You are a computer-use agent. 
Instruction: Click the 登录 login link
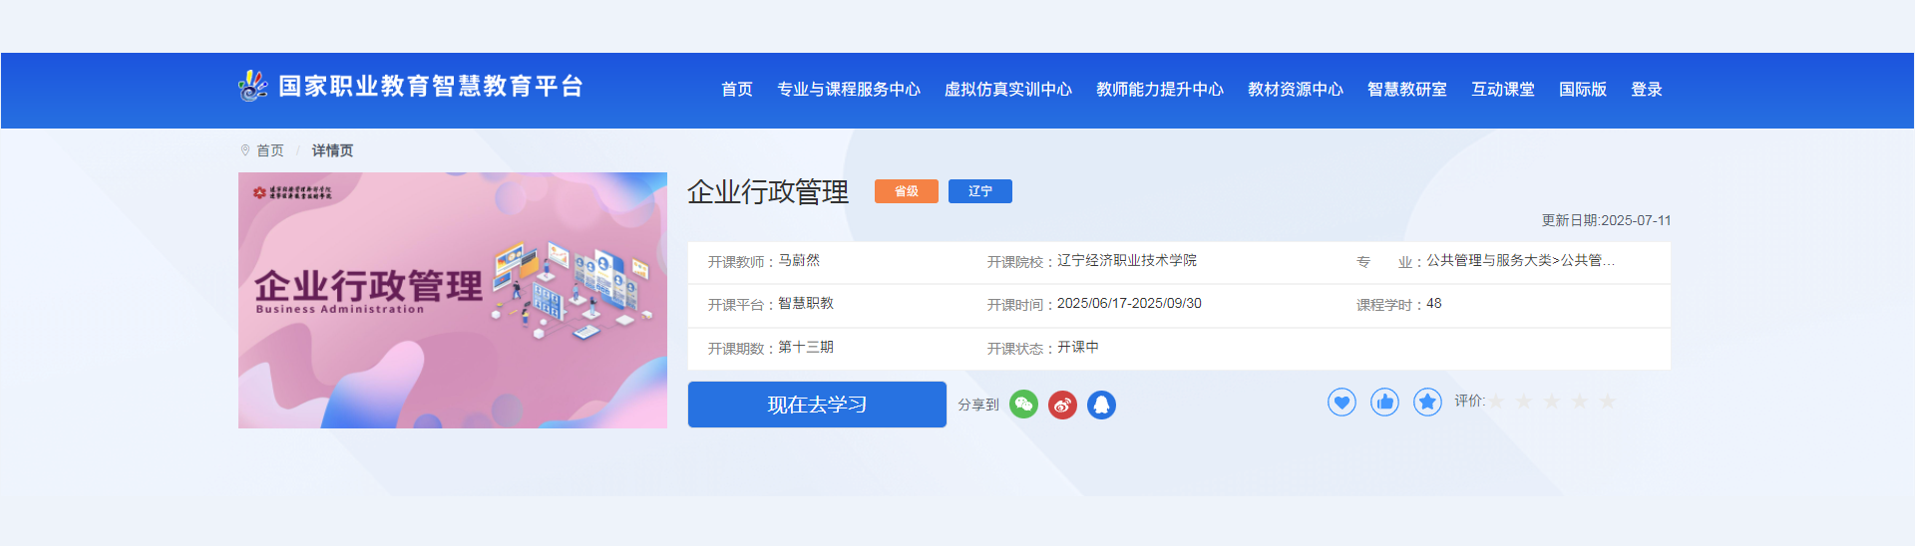[x=1647, y=90]
